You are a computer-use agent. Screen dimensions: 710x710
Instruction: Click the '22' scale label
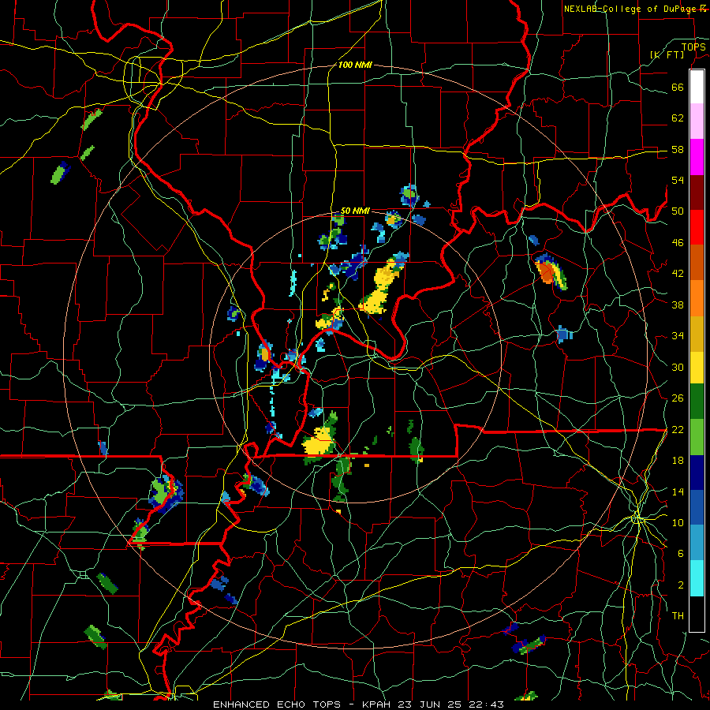[x=678, y=429]
